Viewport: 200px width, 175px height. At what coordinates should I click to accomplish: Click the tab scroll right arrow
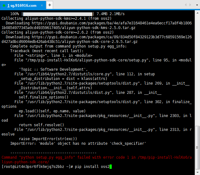click(190, 5)
